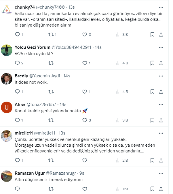The width and height of the screenshot is (173, 194).
Task: Open the 14s timestamp on Bredly's tweet
Action: pyautogui.click(x=67, y=76)
